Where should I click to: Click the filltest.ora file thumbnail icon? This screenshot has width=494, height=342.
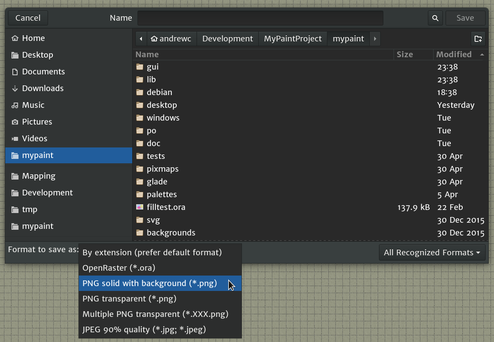(140, 207)
